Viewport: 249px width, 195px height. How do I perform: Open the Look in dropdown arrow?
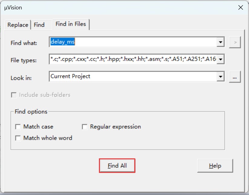221,76
